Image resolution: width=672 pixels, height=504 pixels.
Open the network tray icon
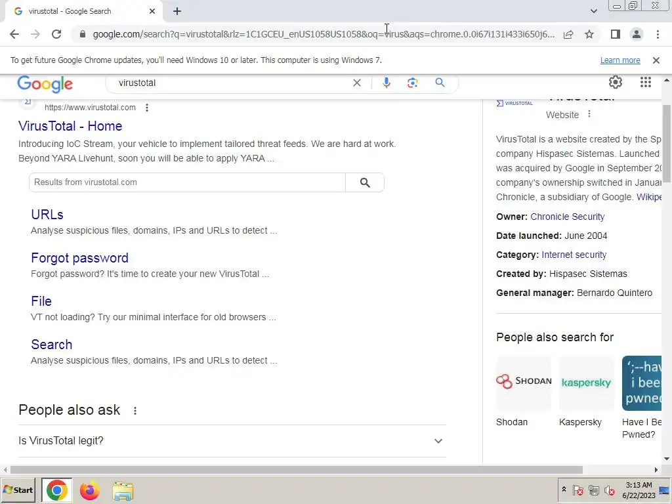click(x=593, y=490)
